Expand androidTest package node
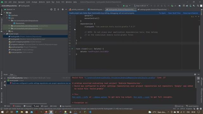Screen dimensions: 203x114 (9, 26)
